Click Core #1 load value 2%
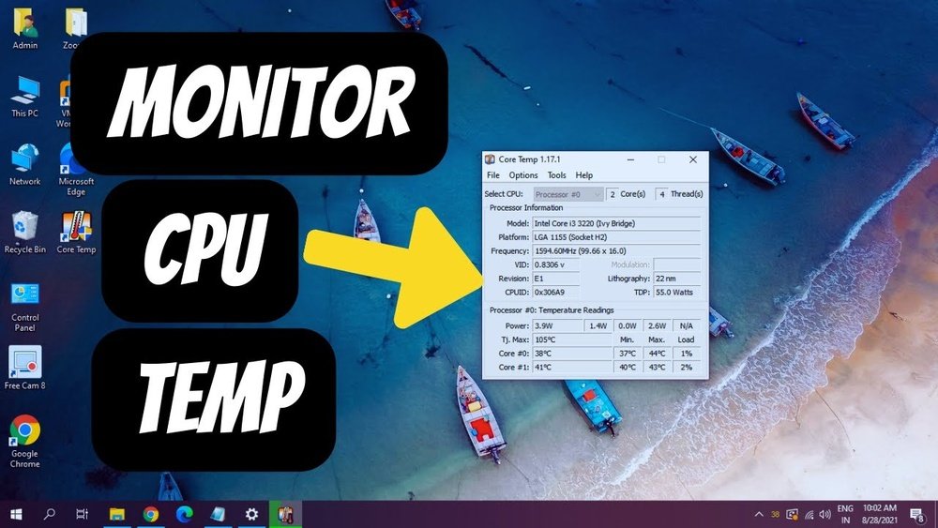Viewport: 938px width, 528px height. [687, 367]
